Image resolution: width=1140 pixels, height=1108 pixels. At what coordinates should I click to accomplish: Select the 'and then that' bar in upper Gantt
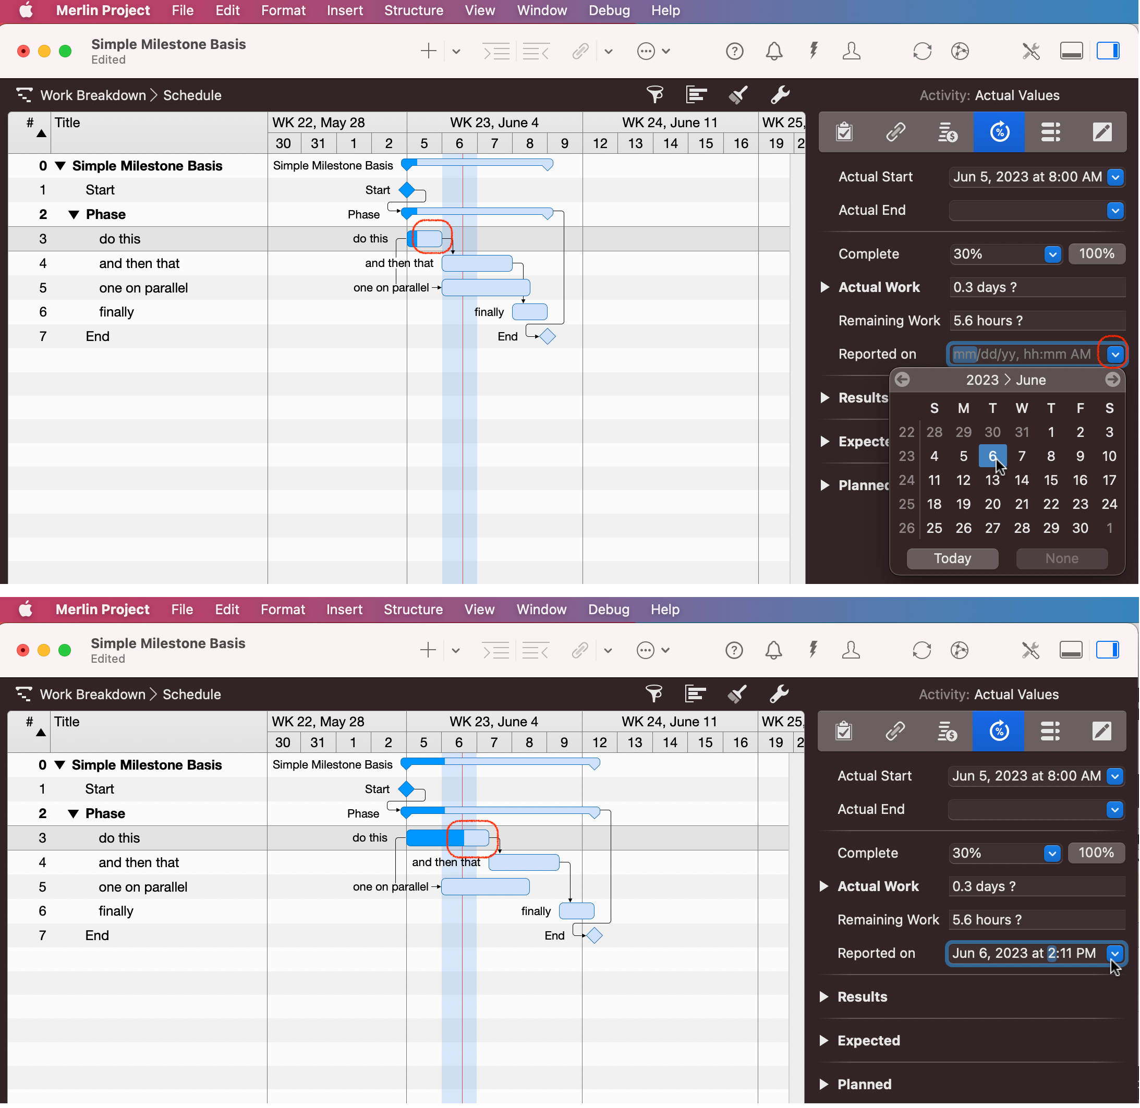tap(478, 264)
